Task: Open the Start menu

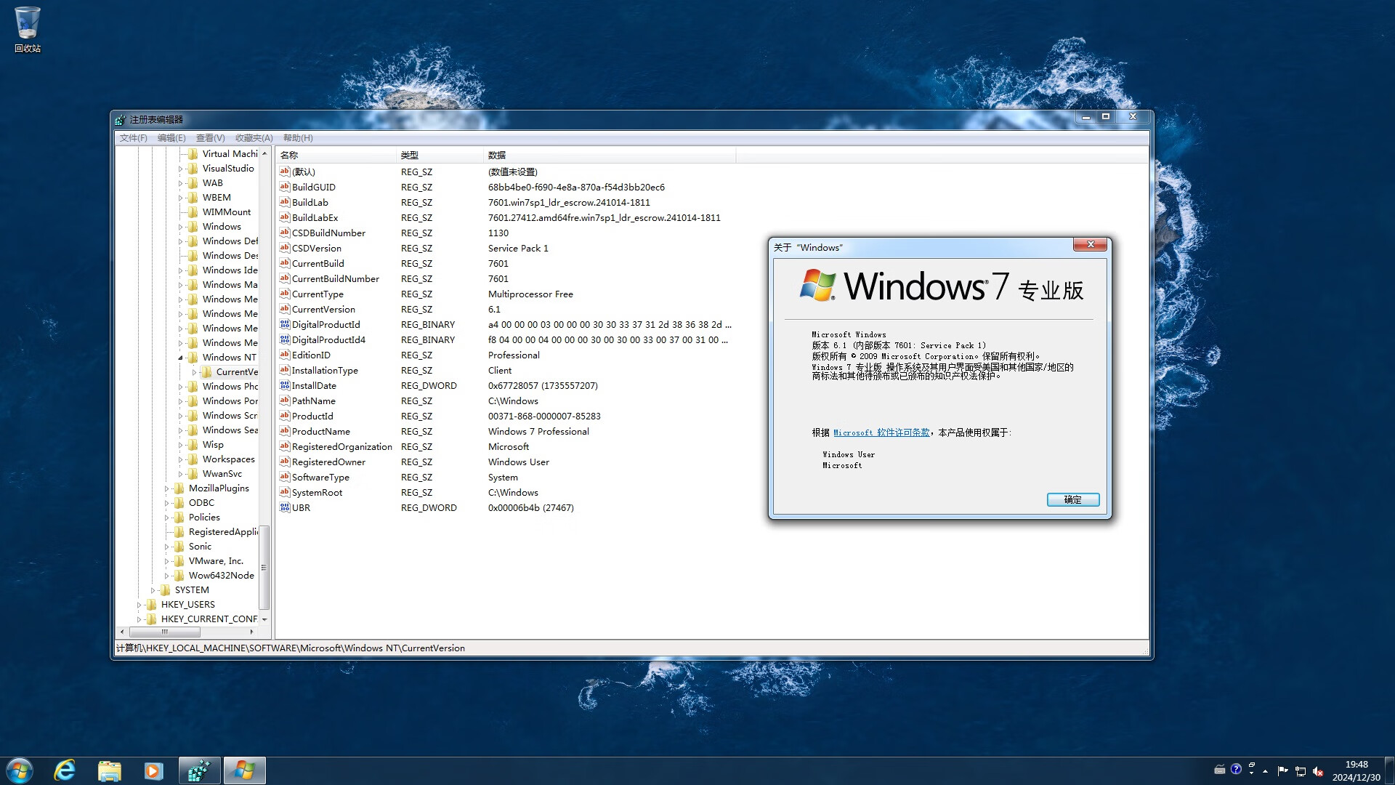Action: (x=18, y=770)
